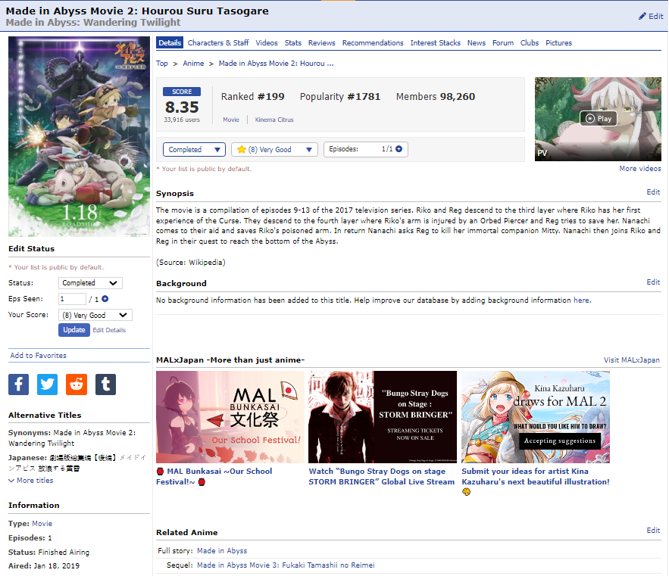Share on Reddit icon
This screenshot has width=669, height=576.
click(77, 385)
